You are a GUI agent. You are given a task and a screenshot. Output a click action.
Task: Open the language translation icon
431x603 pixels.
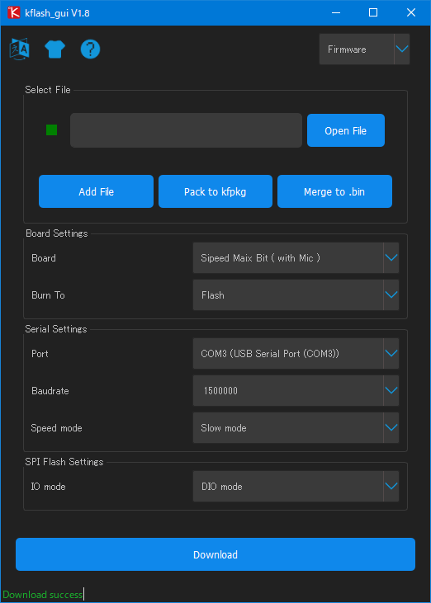pos(19,49)
